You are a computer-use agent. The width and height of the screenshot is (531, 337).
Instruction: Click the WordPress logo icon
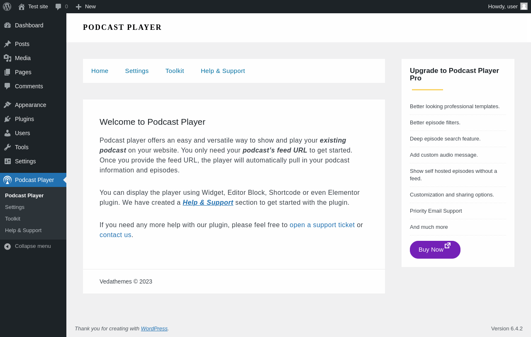click(7, 7)
